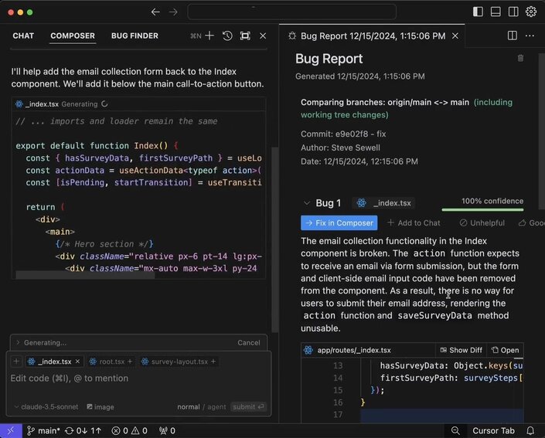Click the composer fullscreen frame icon

[x=245, y=36]
